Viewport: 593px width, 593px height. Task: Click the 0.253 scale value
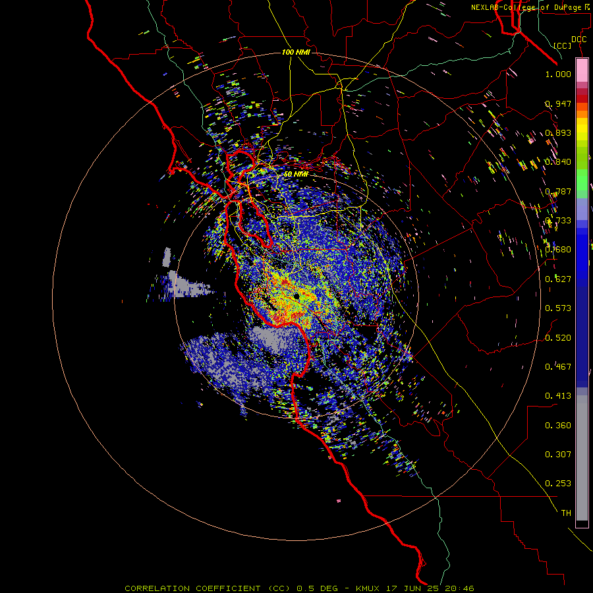[558, 484]
